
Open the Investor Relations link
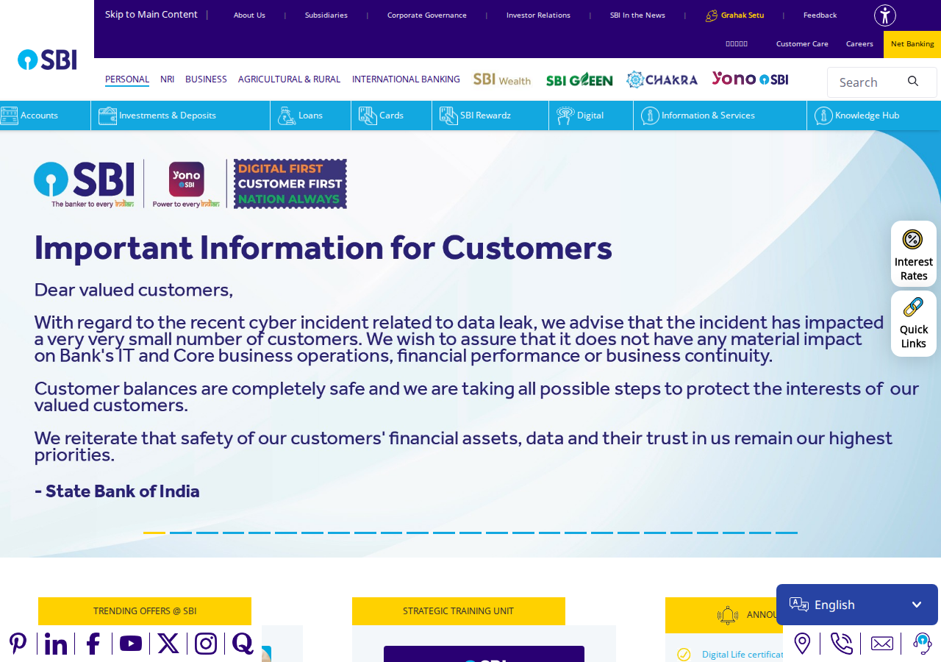(x=538, y=15)
